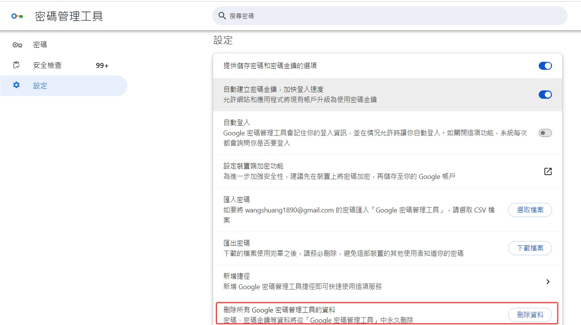Click the 刪除所有 Google 密碼管理工具的資料 title
This screenshot has width=581, height=325.
279,310
